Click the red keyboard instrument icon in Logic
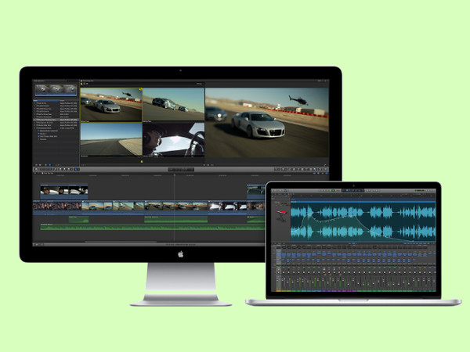 pyautogui.click(x=281, y=214)
